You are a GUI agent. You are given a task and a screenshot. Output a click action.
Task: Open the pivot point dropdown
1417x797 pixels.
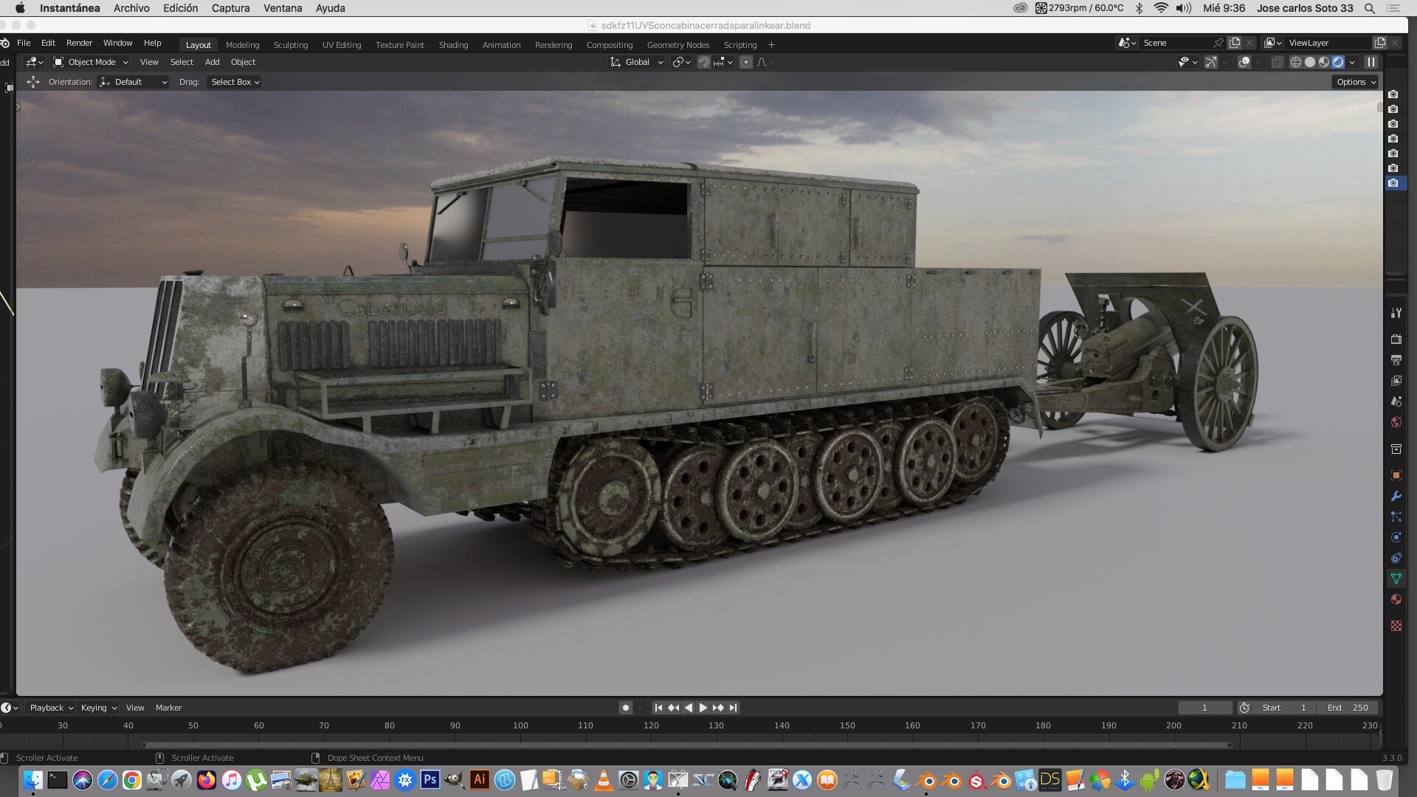click(681, 62)
